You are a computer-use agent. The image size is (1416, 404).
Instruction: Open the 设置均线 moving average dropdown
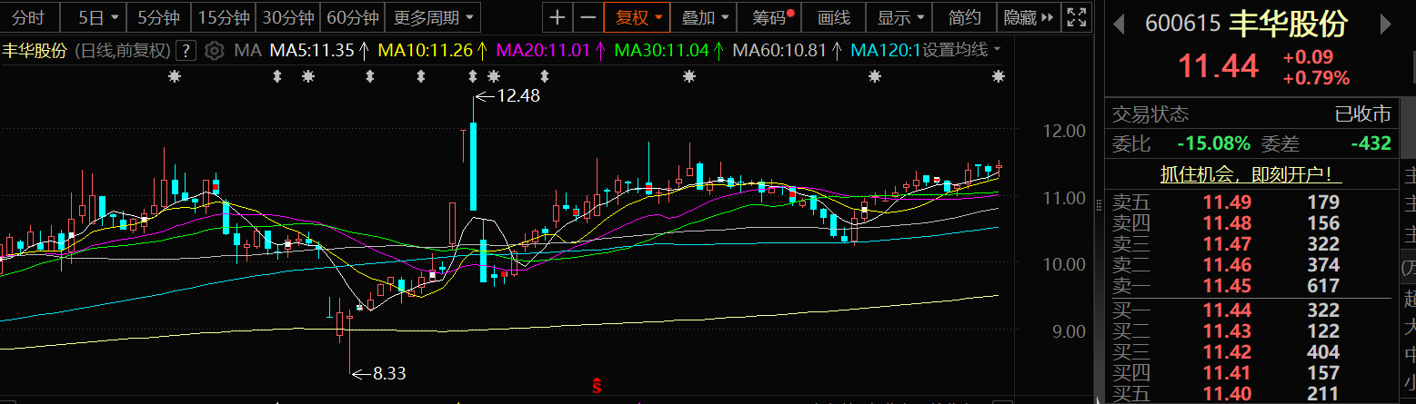click(x=961, y=50)
